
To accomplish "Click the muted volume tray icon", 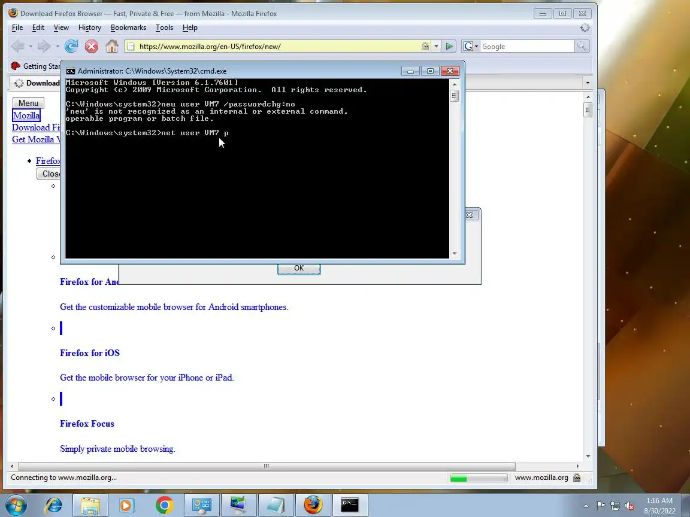I will pyautogui.click(x=630, y=506).
